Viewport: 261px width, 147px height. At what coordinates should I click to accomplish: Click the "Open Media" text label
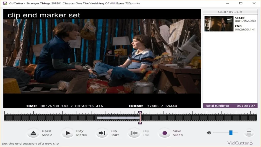pyautogui.click(x=47, y=133)
